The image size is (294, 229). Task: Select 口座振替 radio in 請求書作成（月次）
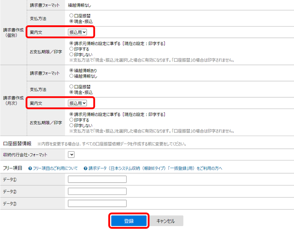click(x=71, y=87)
